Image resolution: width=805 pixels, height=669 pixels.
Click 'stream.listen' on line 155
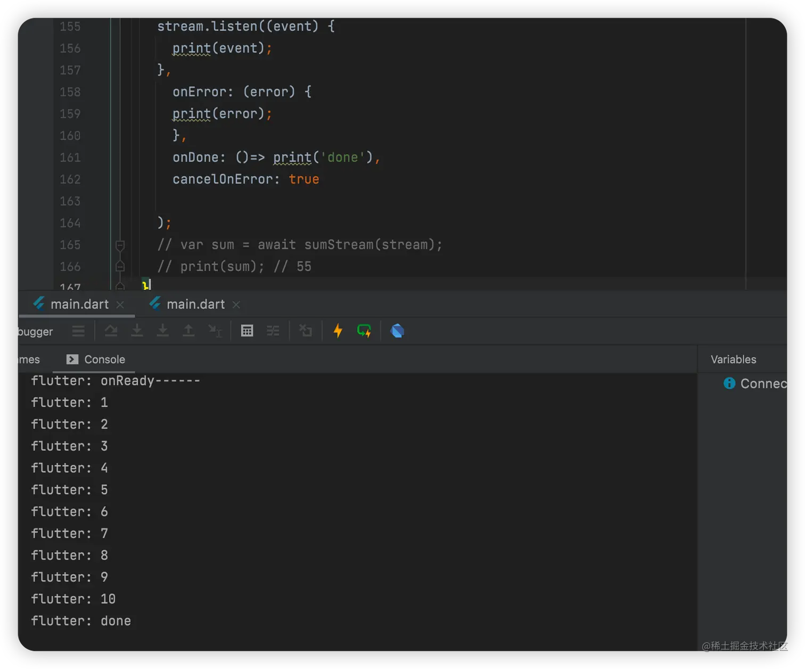[x=207, y=27]
